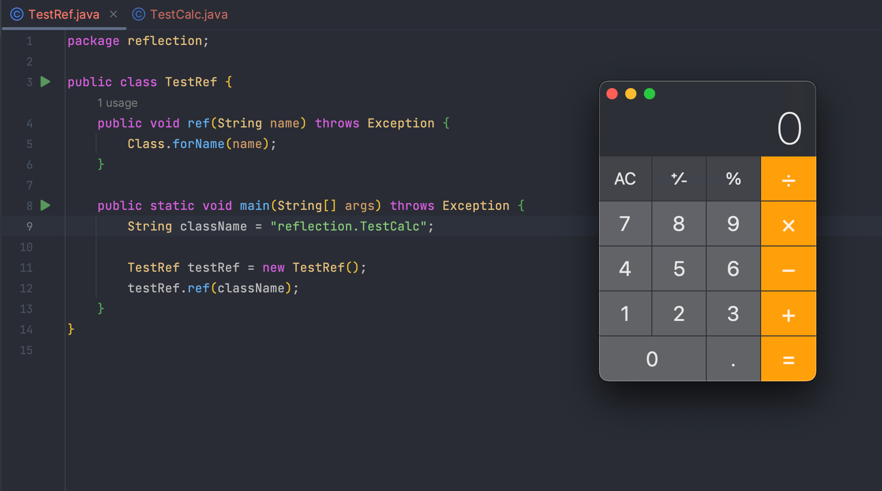
Task: Click the calculator AC button
Action: pyautogui.click(x=625, y=179)
